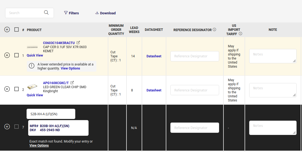Toggle the select-all checkbox in header
Viewport: 302px width, 152px height.
point(17,29)
